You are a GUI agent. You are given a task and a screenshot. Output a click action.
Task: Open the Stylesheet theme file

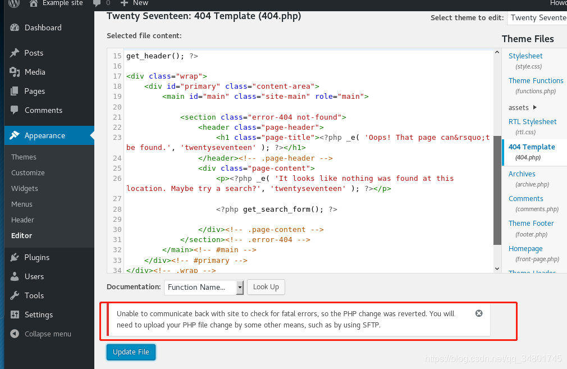(x=525, y=56)
